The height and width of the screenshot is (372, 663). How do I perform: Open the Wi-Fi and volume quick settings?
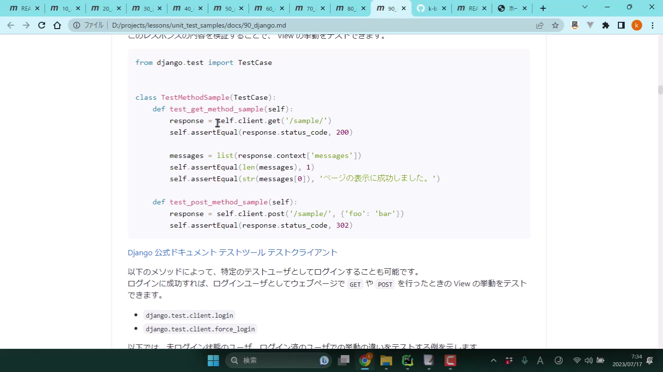583,360
